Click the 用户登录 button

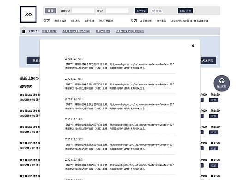pos(141,11)
